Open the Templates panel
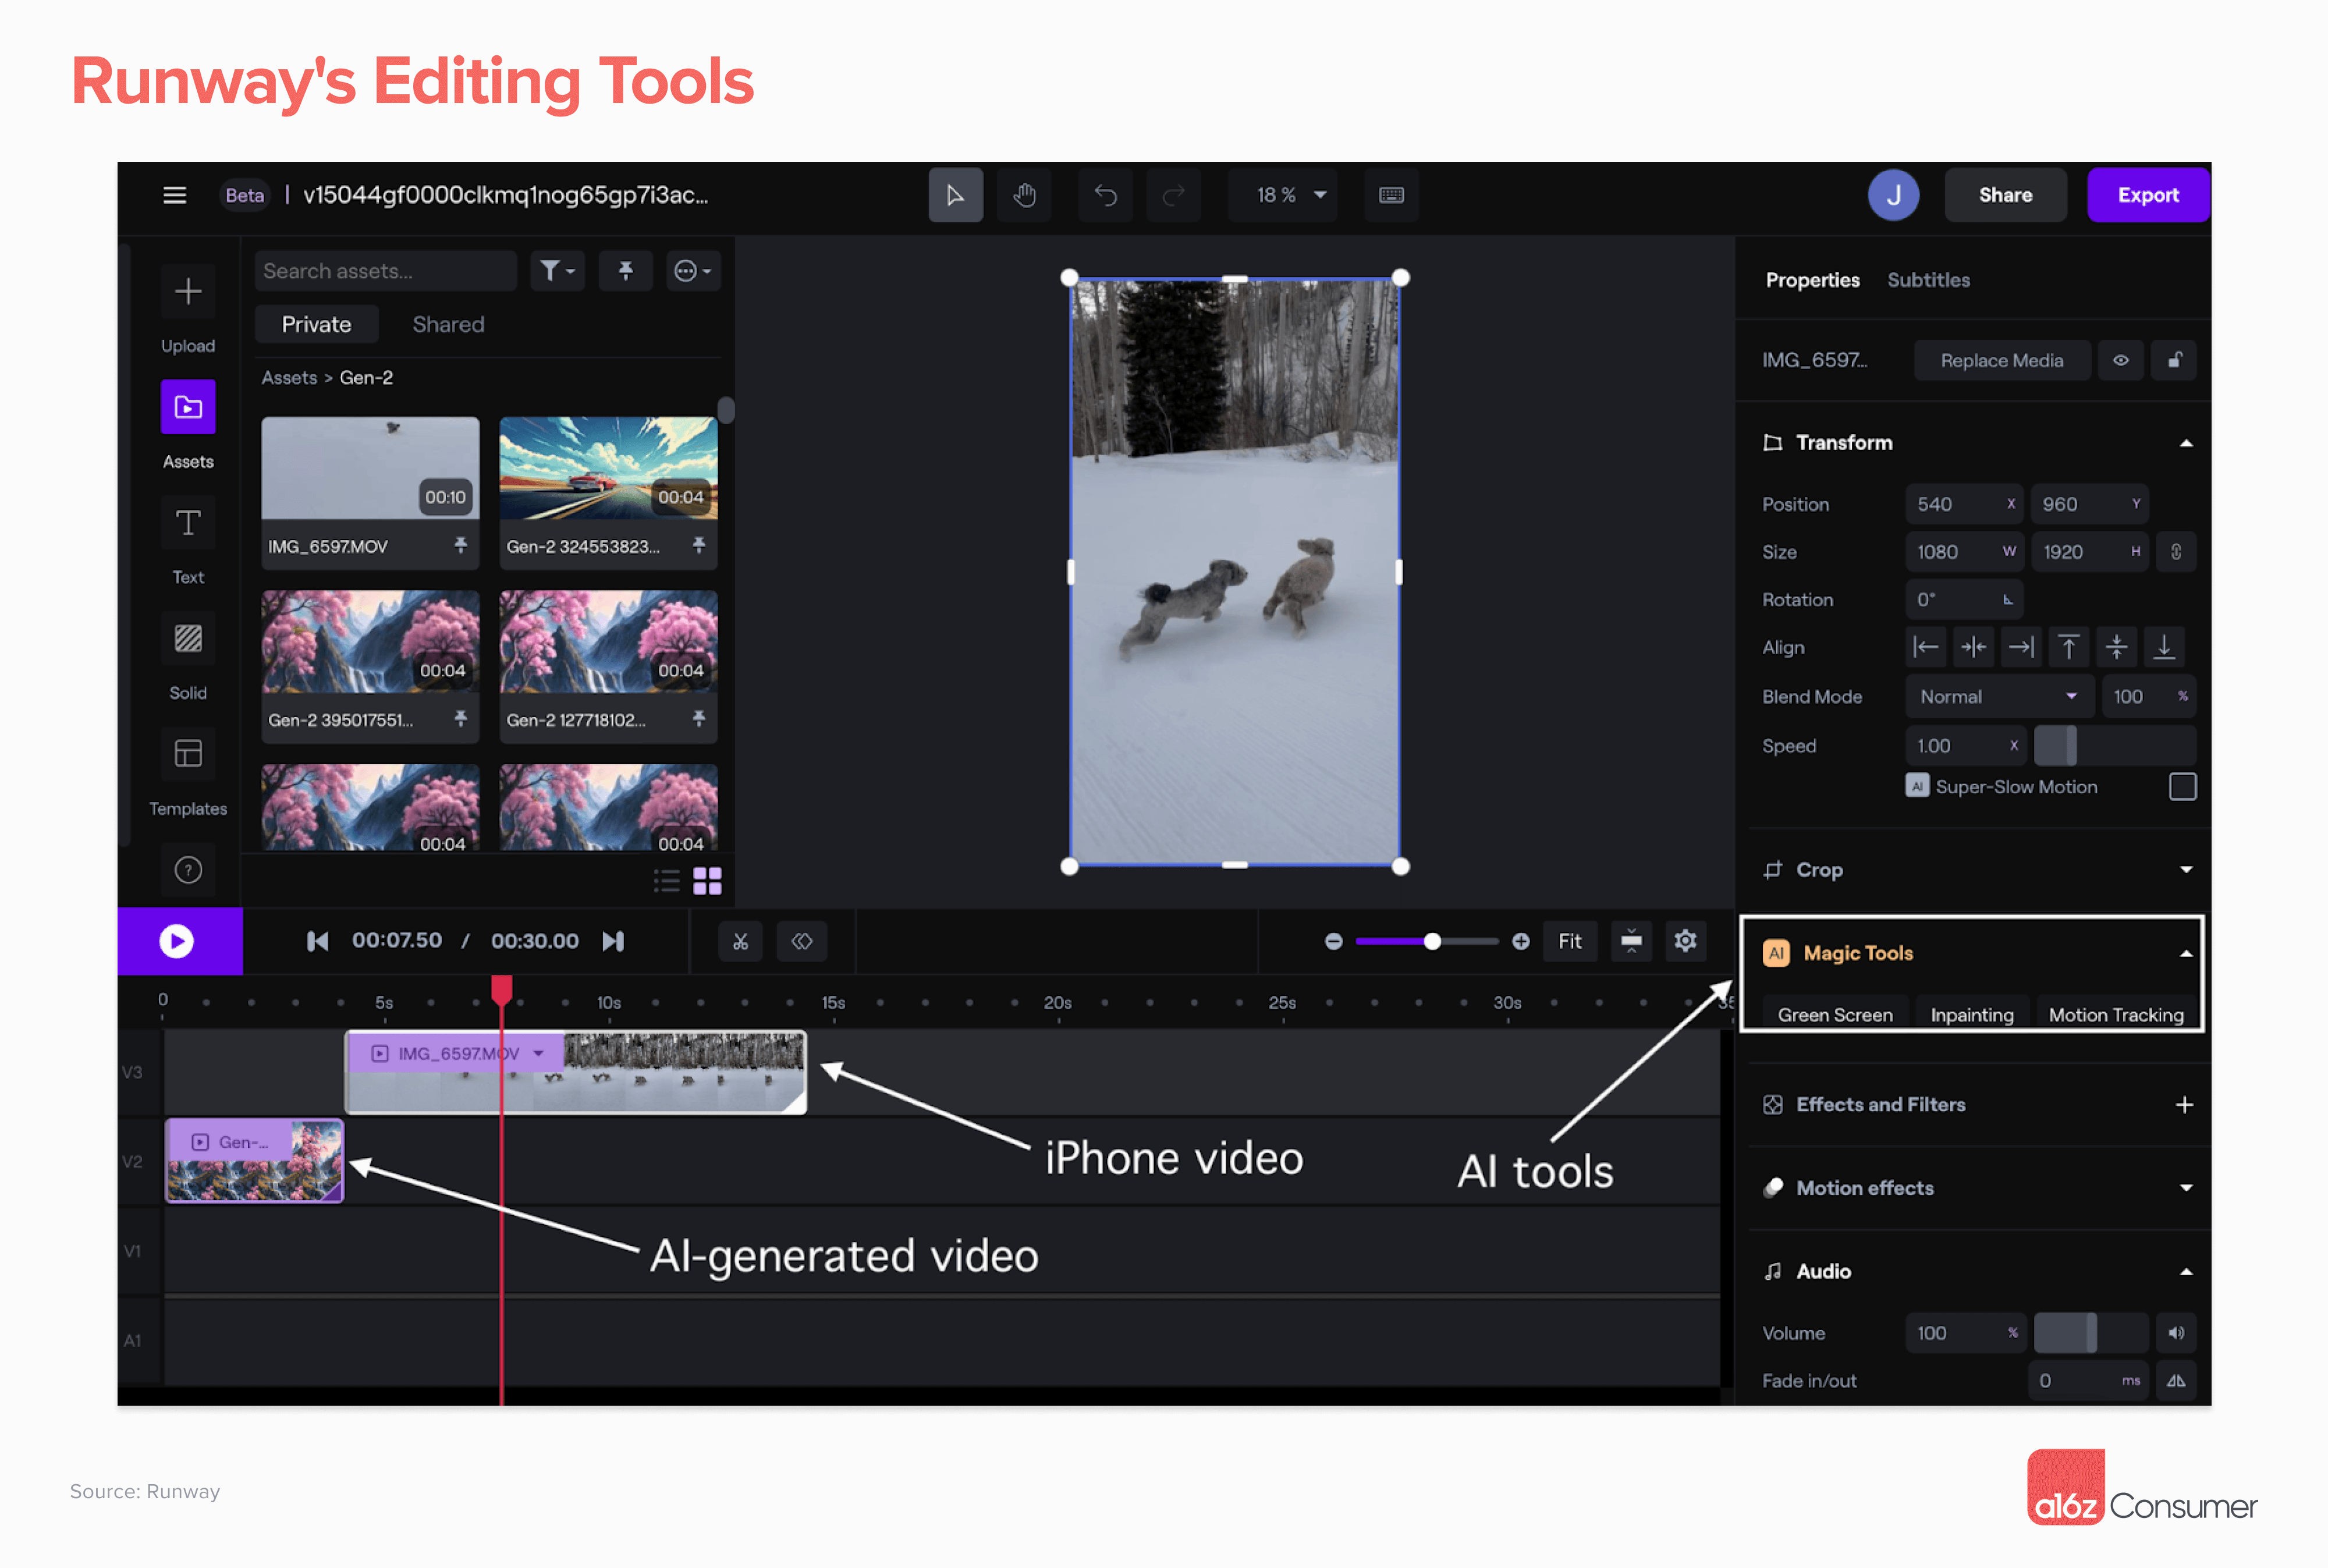The height and width of the screenshot is (1568, 2328). 188,754
